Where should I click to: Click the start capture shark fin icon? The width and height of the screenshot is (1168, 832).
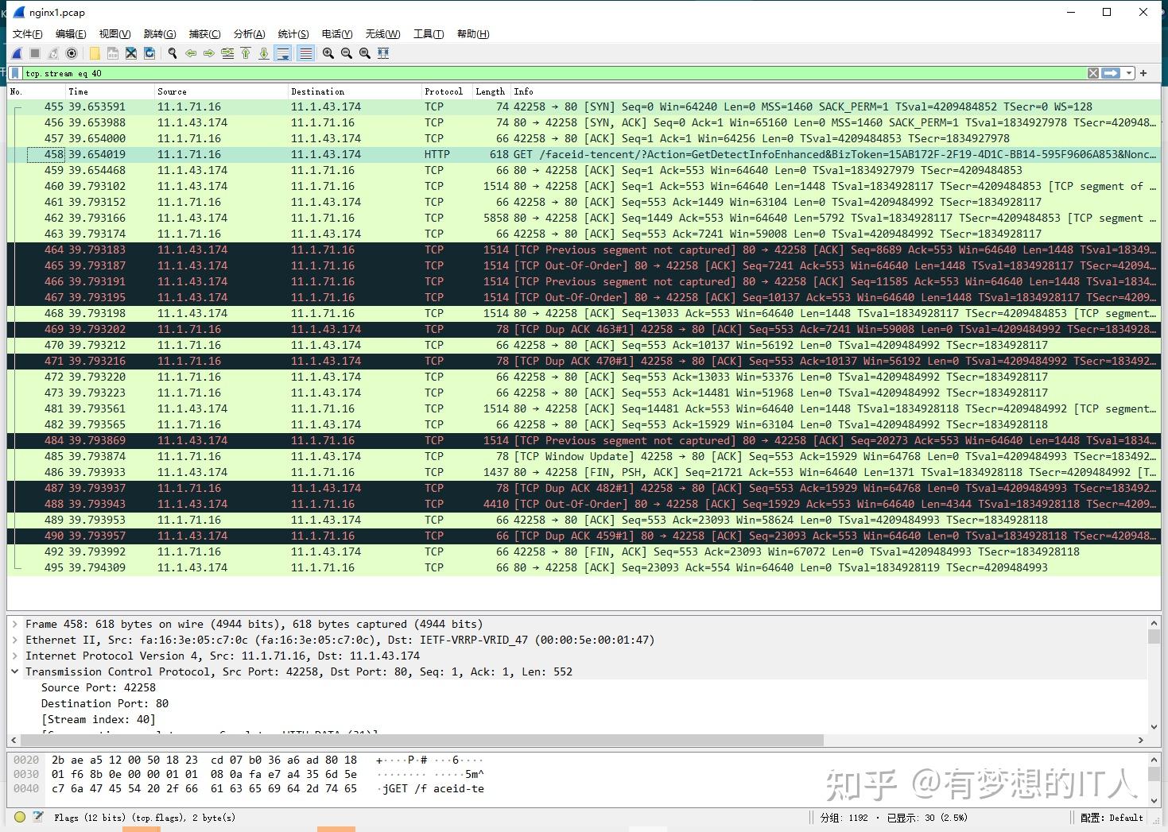(x=17, y=53)
